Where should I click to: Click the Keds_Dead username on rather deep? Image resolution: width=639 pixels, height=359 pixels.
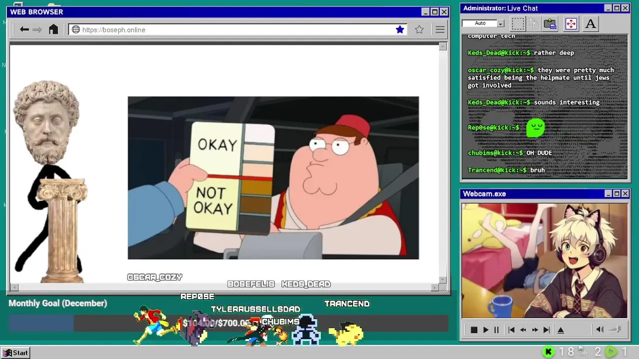tap(499, 52)
